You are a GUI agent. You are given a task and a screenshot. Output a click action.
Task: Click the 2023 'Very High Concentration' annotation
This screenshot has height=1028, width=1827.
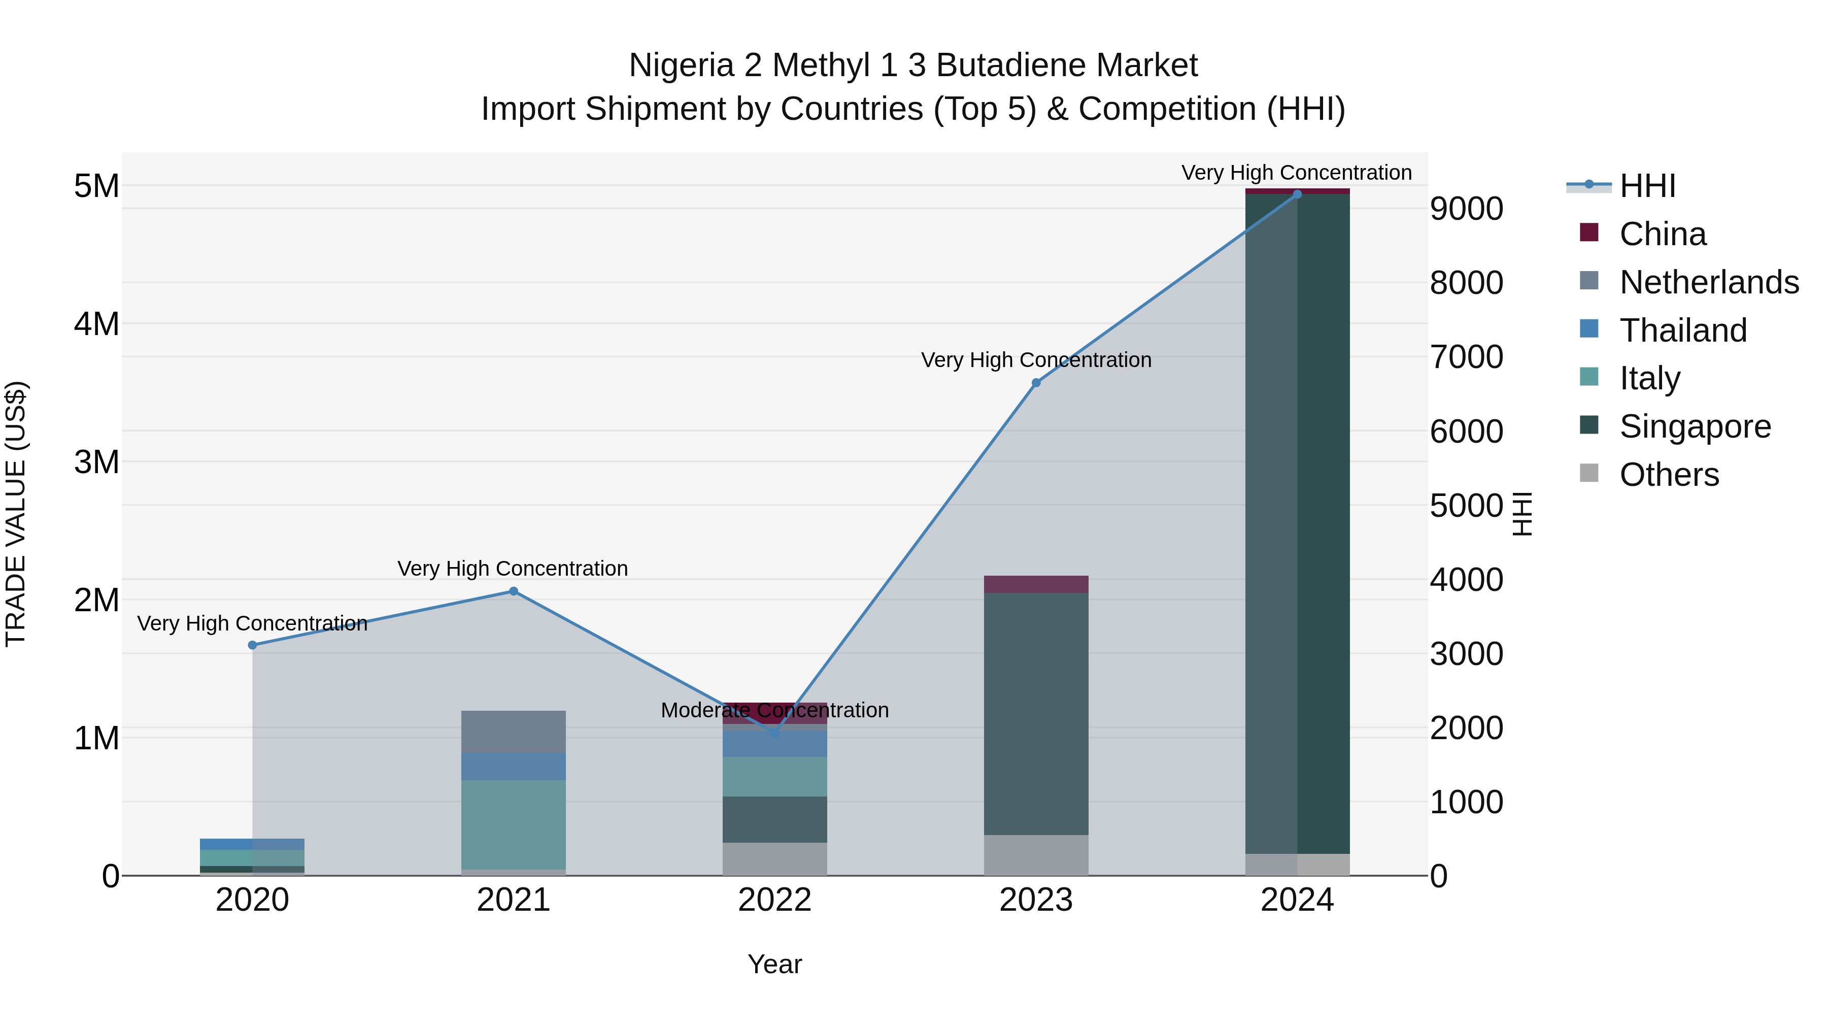1036,360
